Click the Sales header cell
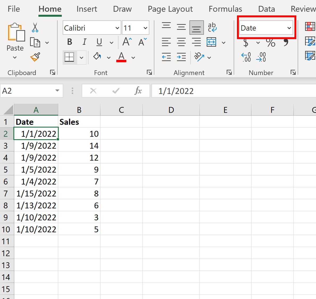 [x=79, y=122]
